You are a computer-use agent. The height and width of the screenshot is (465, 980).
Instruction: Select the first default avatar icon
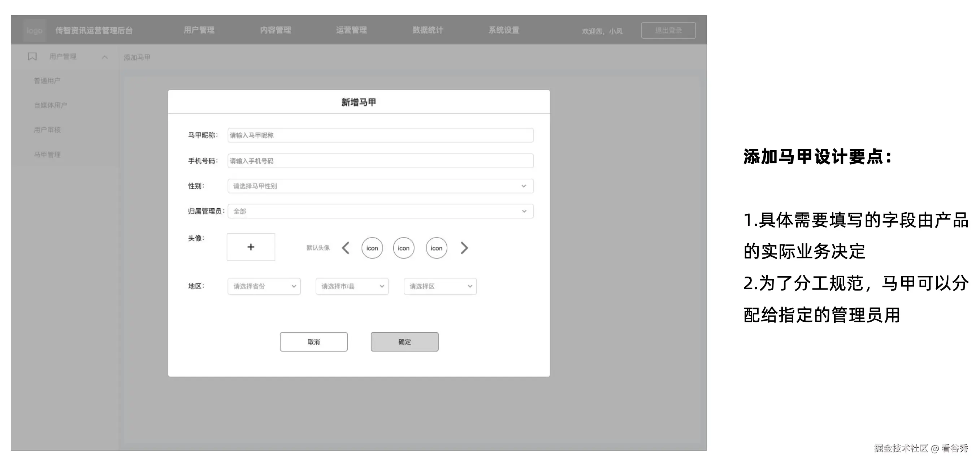[372, 248]
